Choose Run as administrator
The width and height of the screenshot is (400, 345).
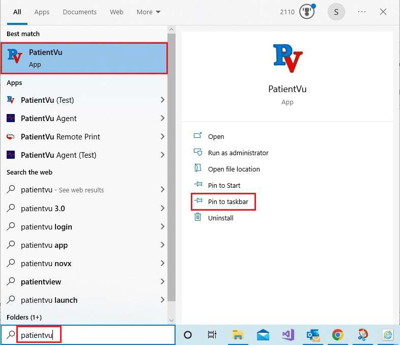coord(238,153)
